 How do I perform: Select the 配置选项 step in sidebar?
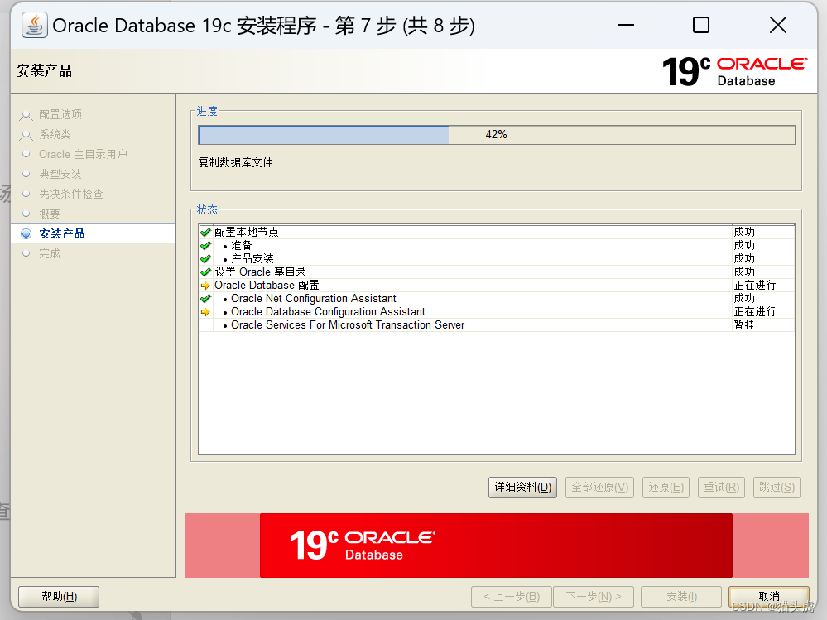point(60,114)
